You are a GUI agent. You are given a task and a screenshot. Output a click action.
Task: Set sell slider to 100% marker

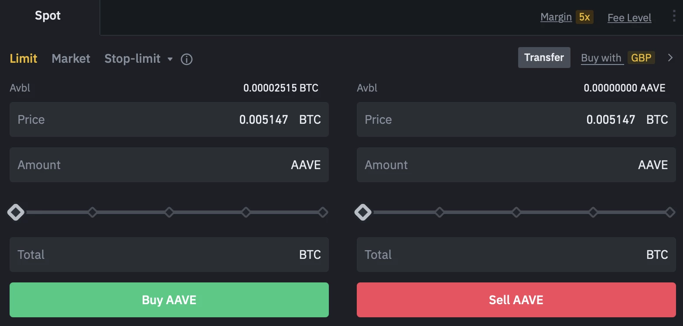point(670,212)
